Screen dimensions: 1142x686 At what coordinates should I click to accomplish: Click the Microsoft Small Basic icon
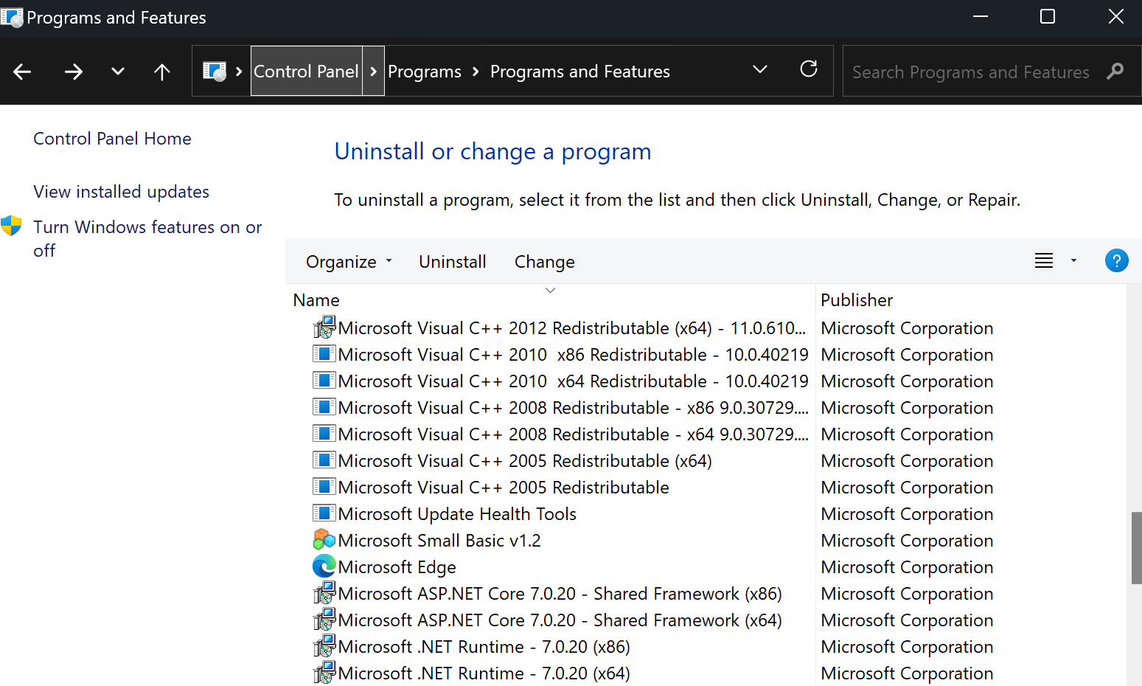click(324, 539)
